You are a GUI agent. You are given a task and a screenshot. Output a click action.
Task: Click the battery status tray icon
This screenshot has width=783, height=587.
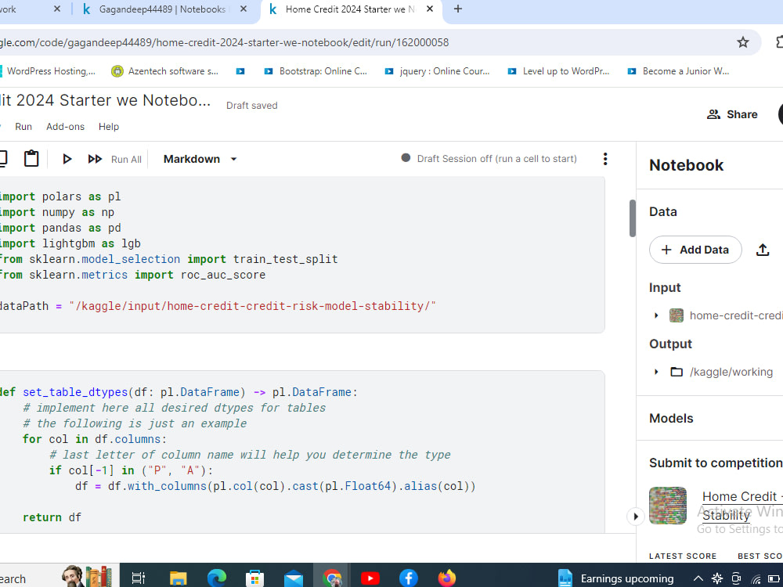pos(774,578)
